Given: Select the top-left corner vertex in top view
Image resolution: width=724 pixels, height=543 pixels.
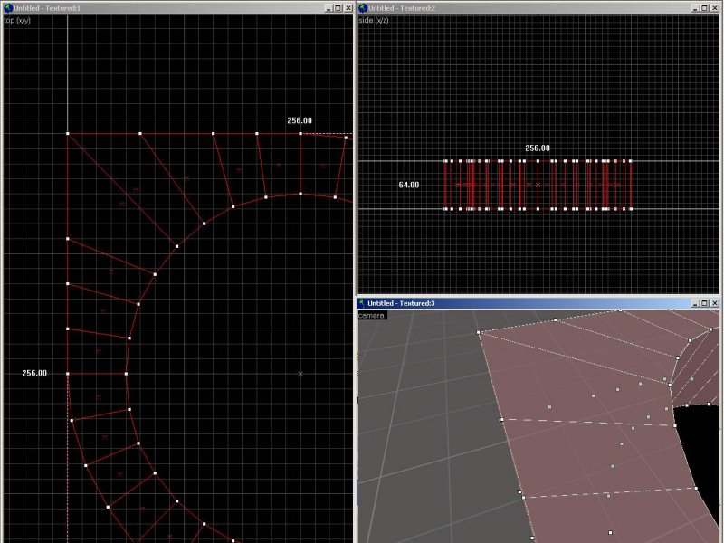Looking at the screenshot, I should tap(68, 134).
